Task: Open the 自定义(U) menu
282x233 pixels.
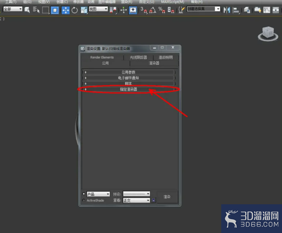Action: (147, 2)
